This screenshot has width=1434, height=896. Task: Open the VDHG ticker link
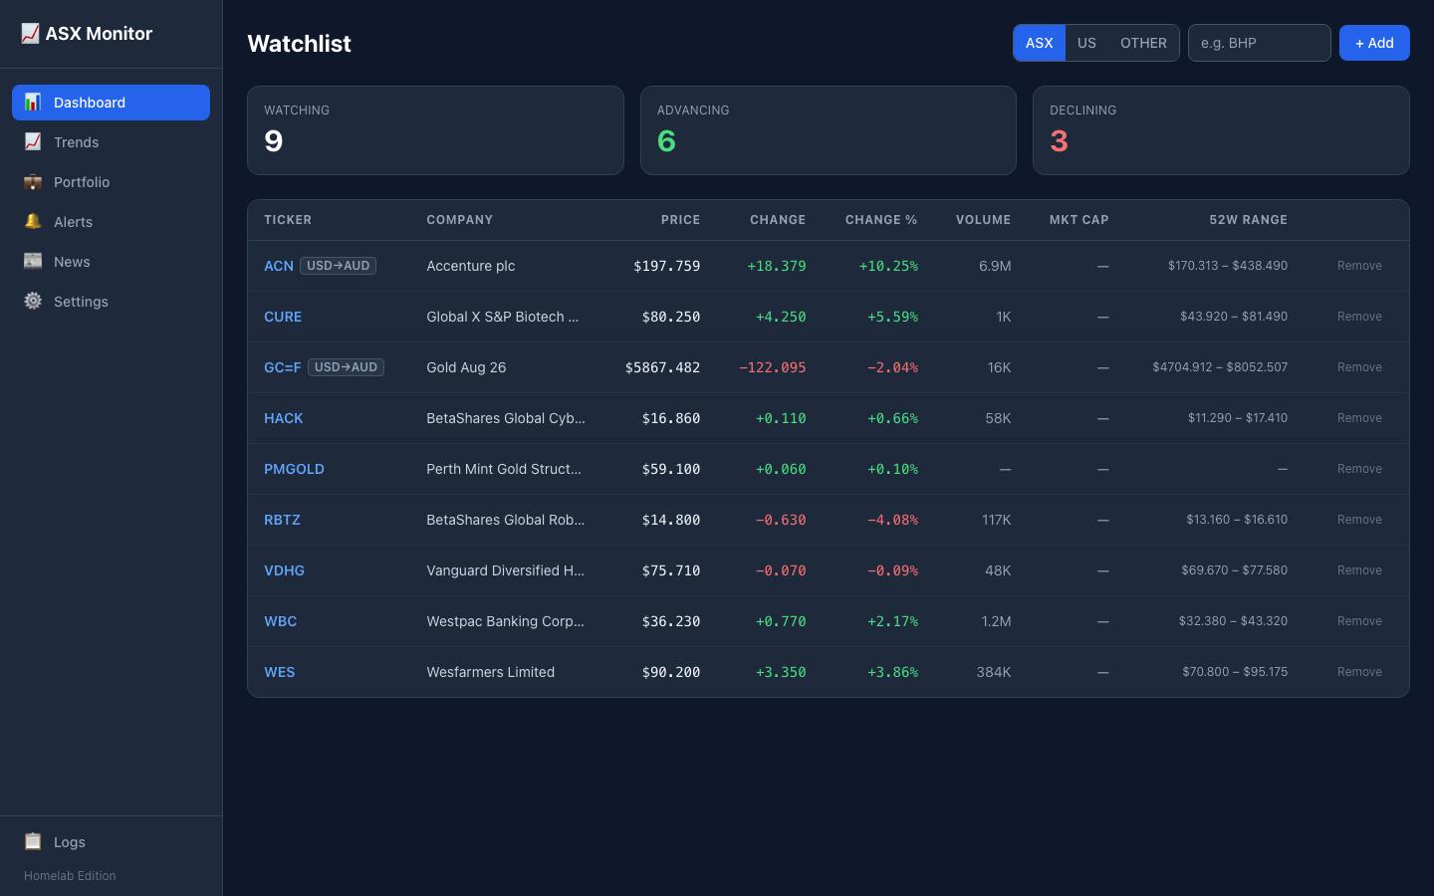[284, 570]
